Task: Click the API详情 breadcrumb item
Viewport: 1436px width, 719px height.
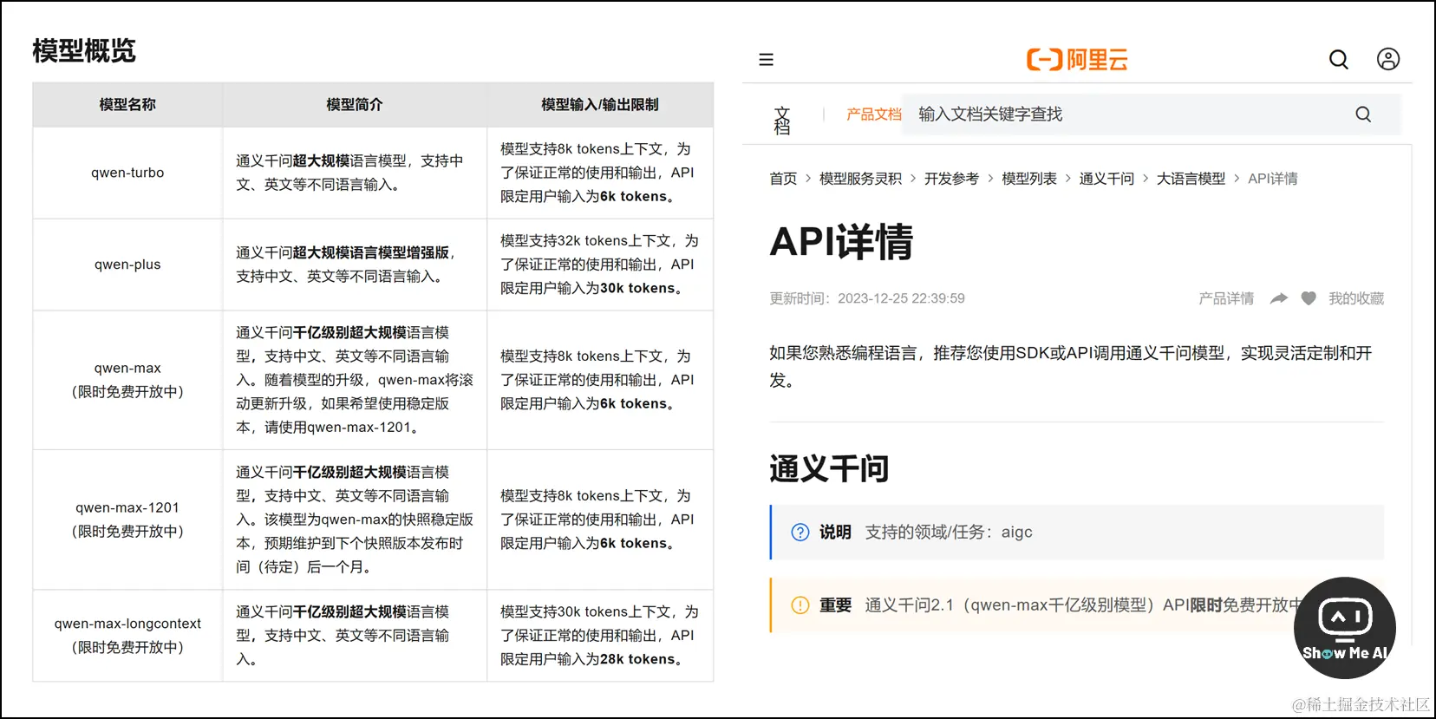Action: point(1273,179)
